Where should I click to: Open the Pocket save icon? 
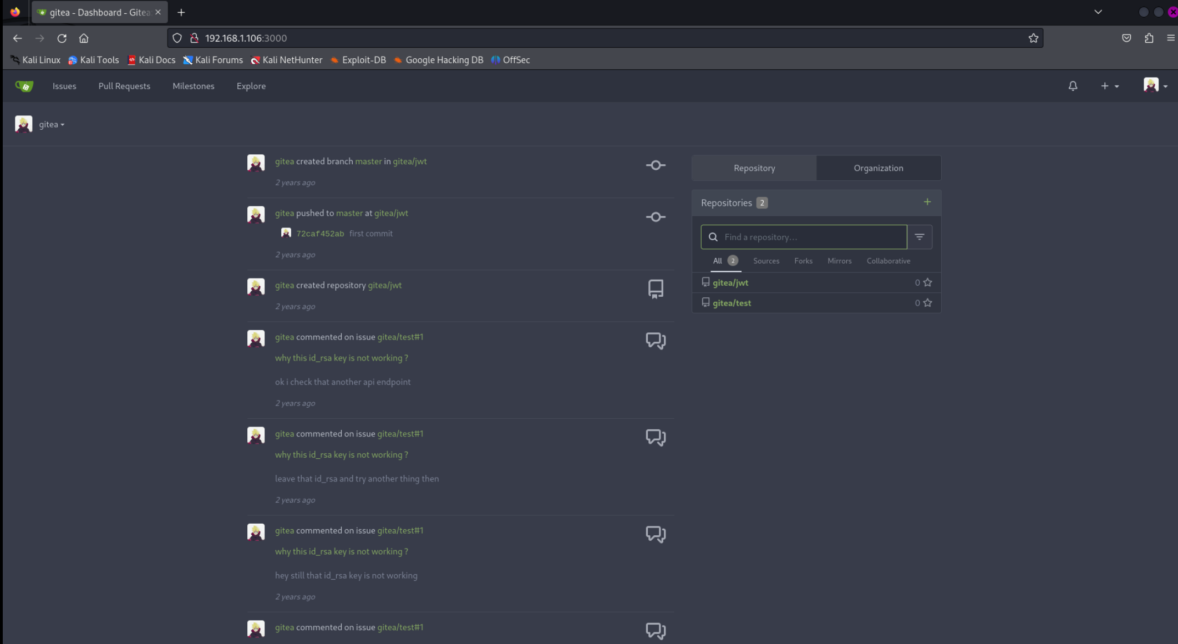tap(1126, 38)
